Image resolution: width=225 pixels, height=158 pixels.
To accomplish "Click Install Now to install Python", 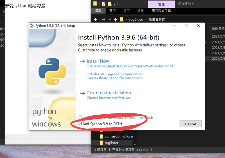I will pos(98,61).
